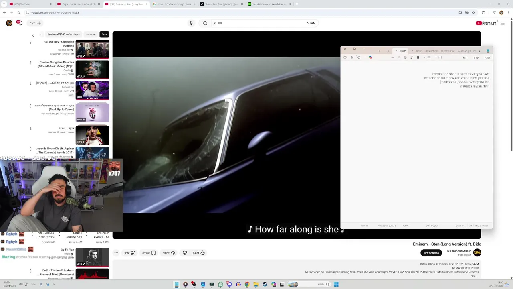This screenshot has height=289, width=513.
Task: Toggle bold in the Notepad toolbar
Action: (x=418, y=57)
